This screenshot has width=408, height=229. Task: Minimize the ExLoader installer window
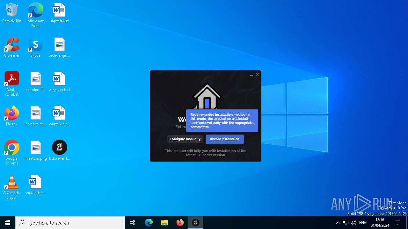(251, 75)
